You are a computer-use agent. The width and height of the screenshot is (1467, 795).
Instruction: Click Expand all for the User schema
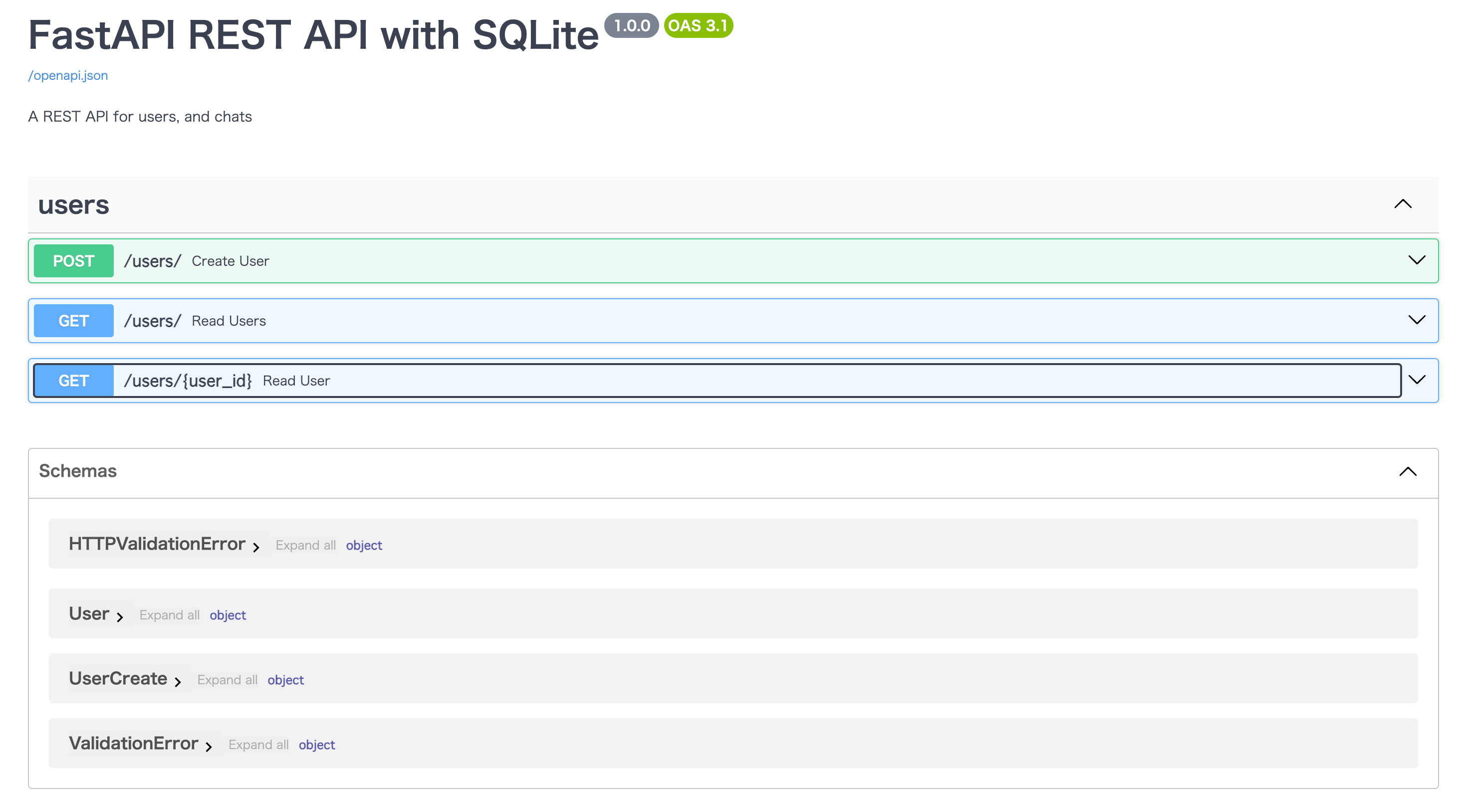point(169,614)
